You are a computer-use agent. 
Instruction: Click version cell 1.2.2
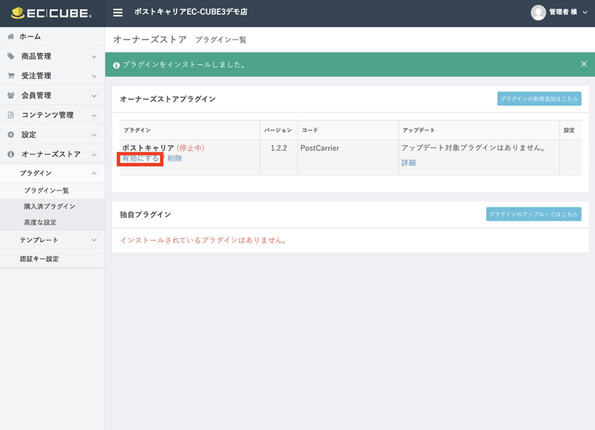tap(279, 148)
